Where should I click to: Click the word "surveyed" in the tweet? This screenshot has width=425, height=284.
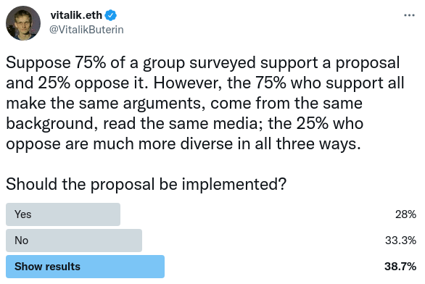[222, 63]
